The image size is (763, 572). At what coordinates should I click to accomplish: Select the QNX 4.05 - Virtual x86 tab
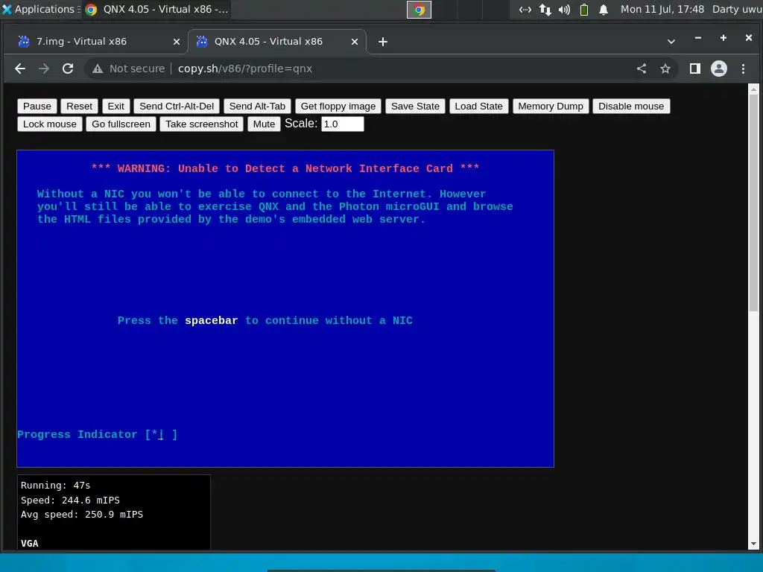(x=277, y=42)
